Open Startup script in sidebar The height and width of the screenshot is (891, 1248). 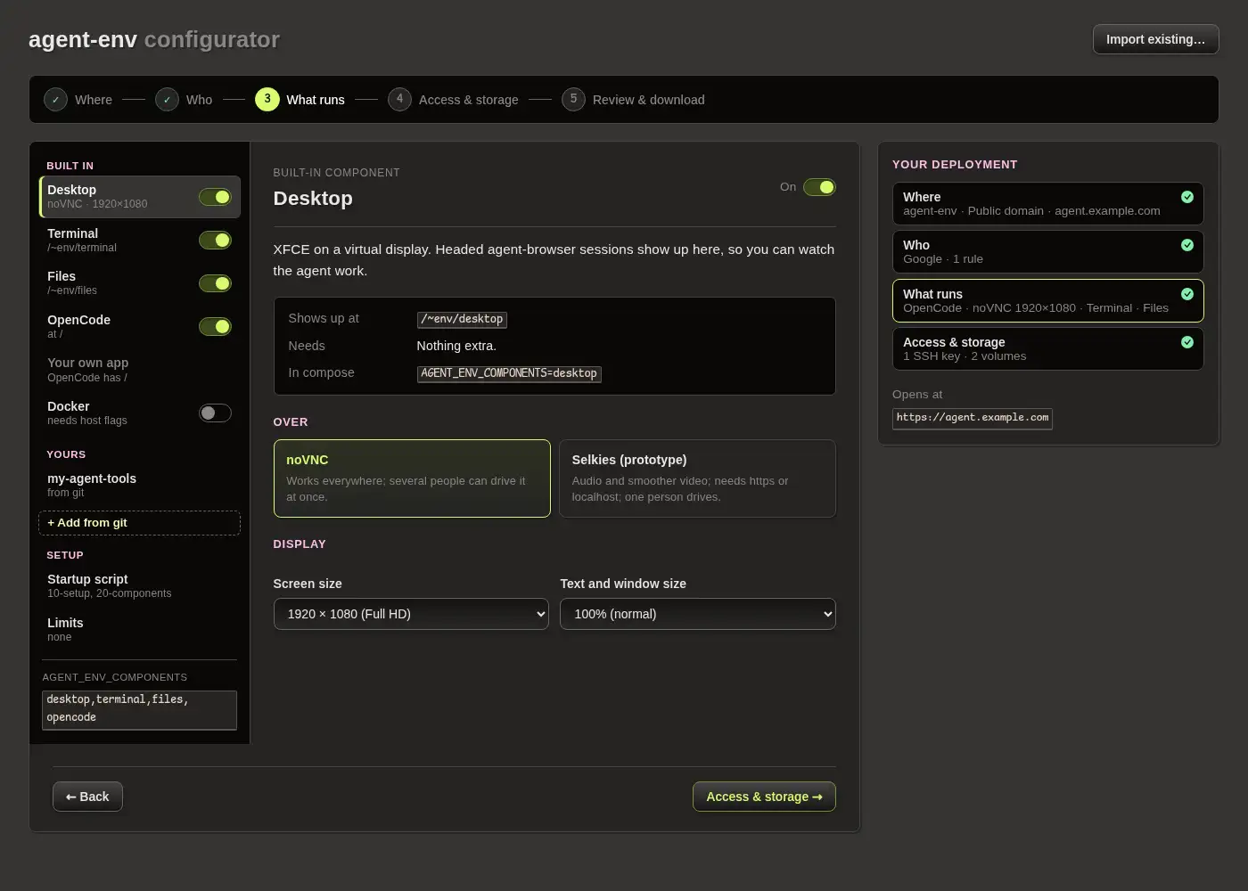click(139, 585)
